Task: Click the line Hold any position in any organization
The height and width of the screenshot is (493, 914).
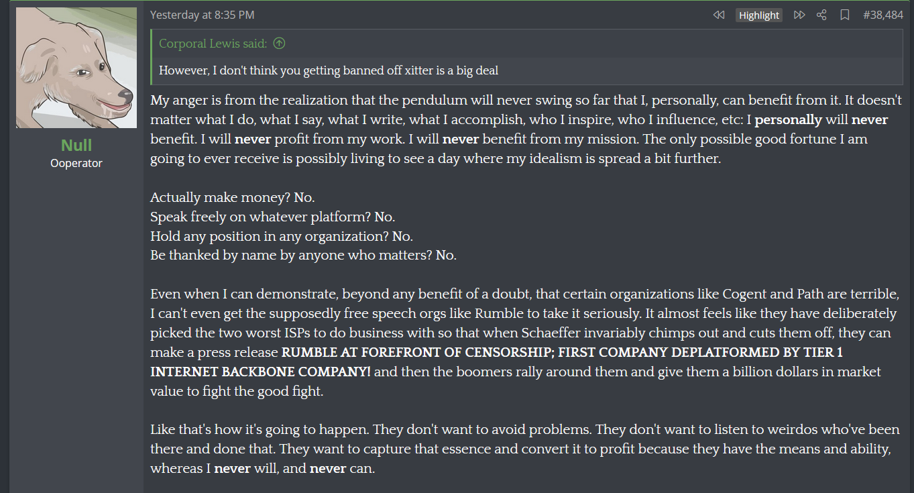Action: [x=281, y=236]
